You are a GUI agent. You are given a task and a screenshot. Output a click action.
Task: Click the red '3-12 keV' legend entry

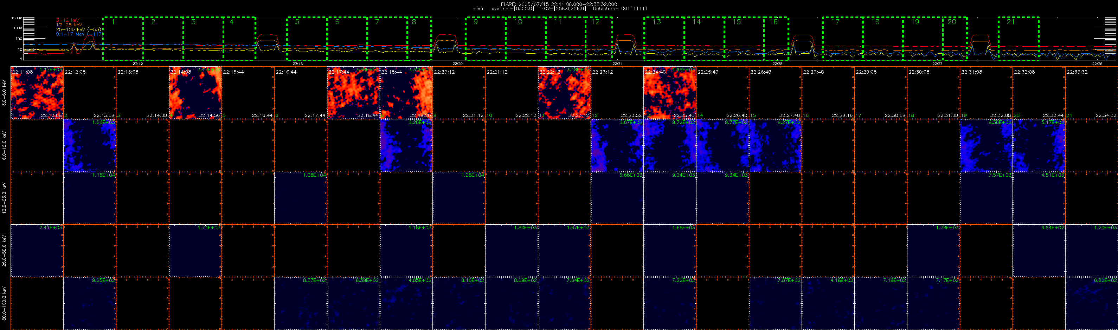coord(67,20)
